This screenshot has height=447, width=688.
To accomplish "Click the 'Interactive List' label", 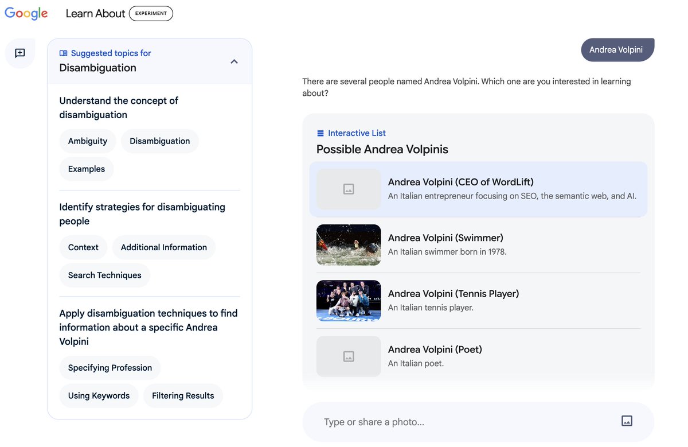I will point(357,133).
